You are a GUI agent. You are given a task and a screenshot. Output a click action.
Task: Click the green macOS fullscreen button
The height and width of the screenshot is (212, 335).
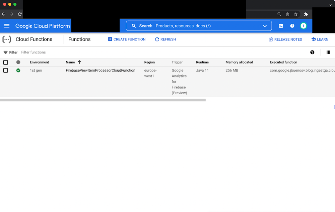click(x=15, y=4)
